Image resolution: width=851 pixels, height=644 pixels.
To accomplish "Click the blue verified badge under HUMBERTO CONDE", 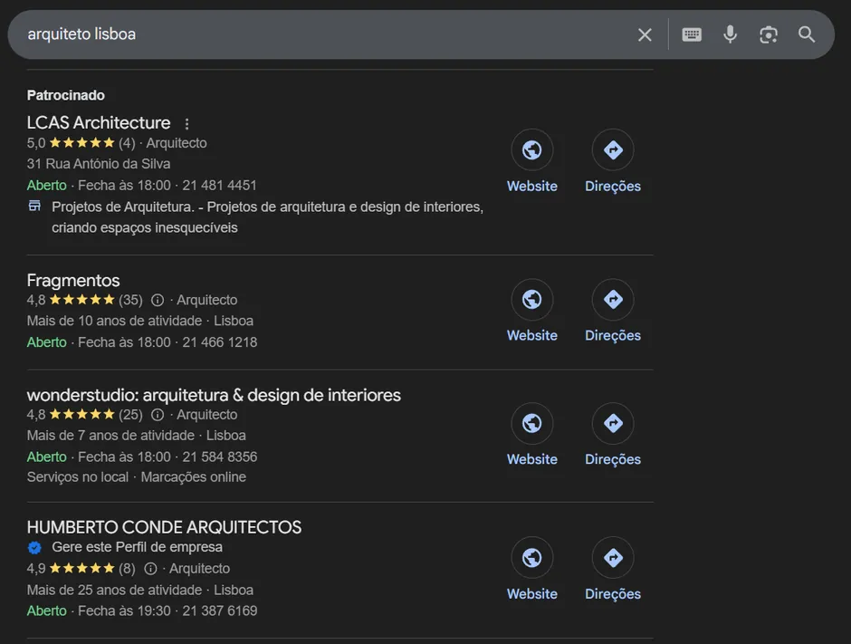I will coord(34,548).
